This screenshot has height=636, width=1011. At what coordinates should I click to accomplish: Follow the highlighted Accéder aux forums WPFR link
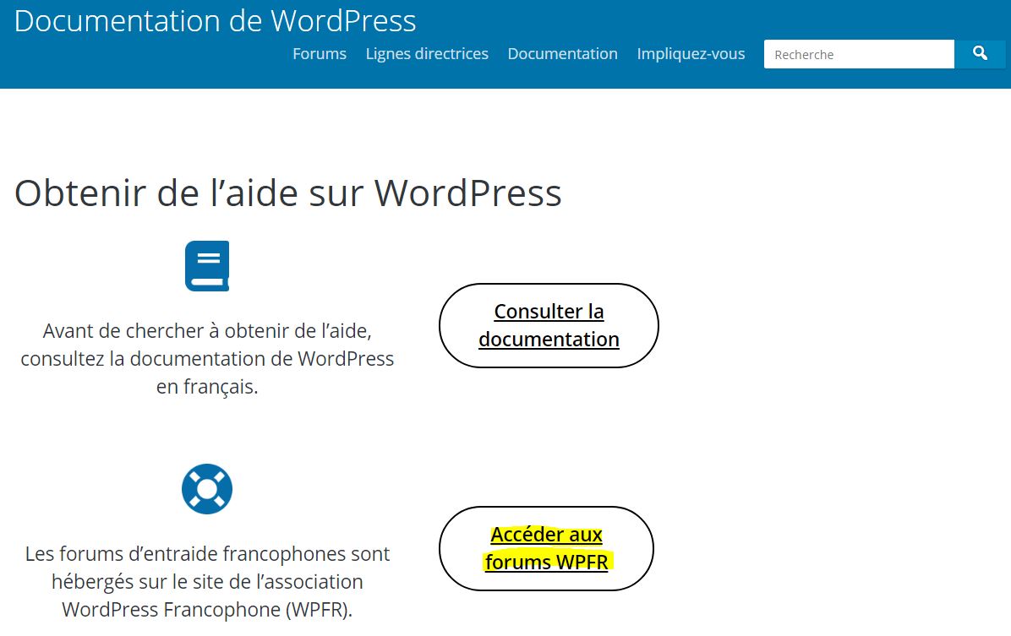click(546, 548)
